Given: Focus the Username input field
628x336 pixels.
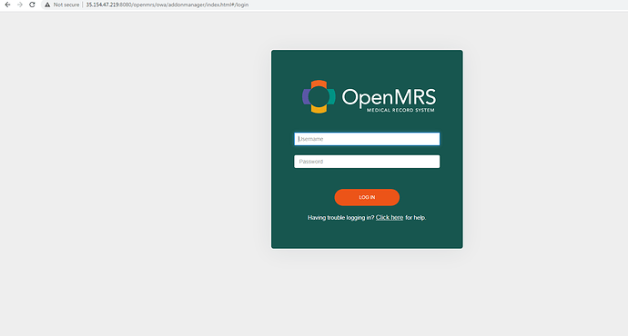Looking at the screenshot, I should 367,139.
